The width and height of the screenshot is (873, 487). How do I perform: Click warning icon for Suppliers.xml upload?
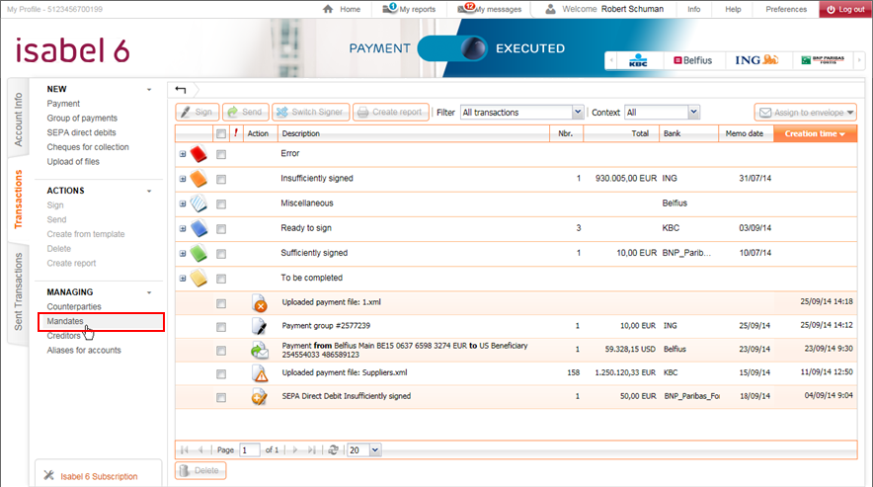[x=260, y=373]
